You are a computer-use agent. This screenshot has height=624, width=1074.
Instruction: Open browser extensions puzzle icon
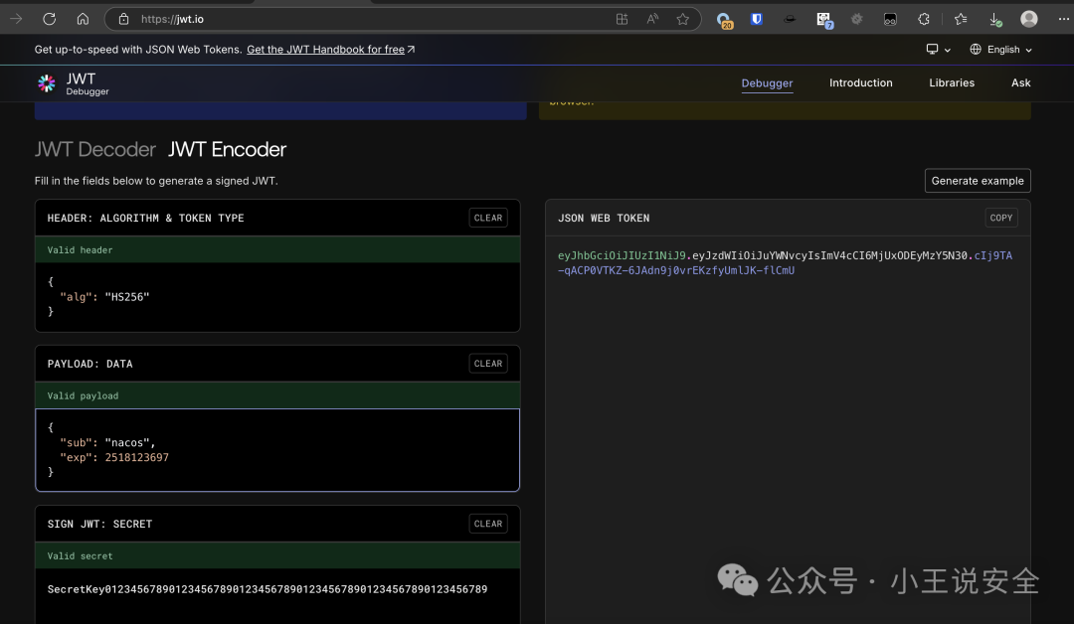924,19
